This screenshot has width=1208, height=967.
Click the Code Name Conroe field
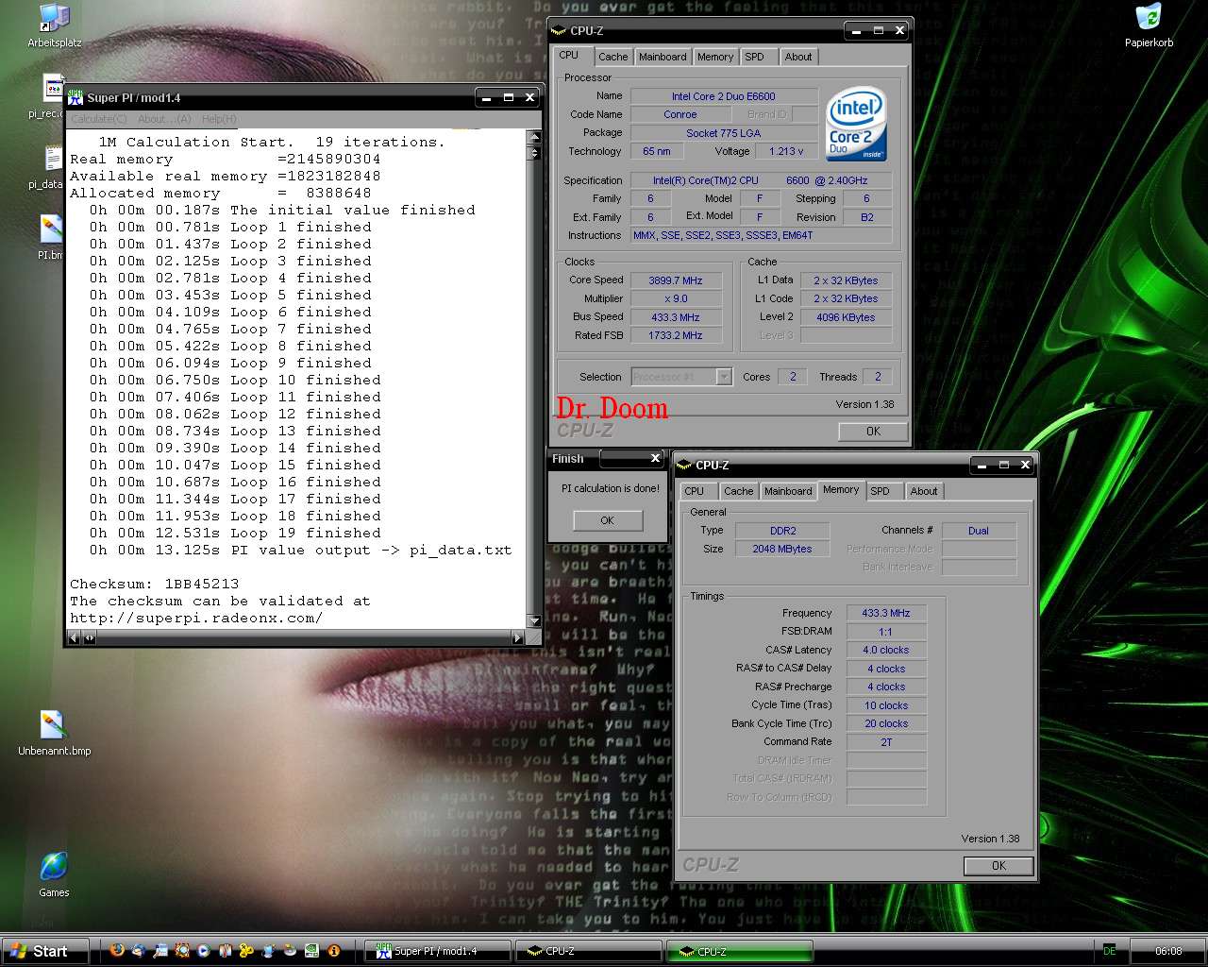(x=679, y=114)
